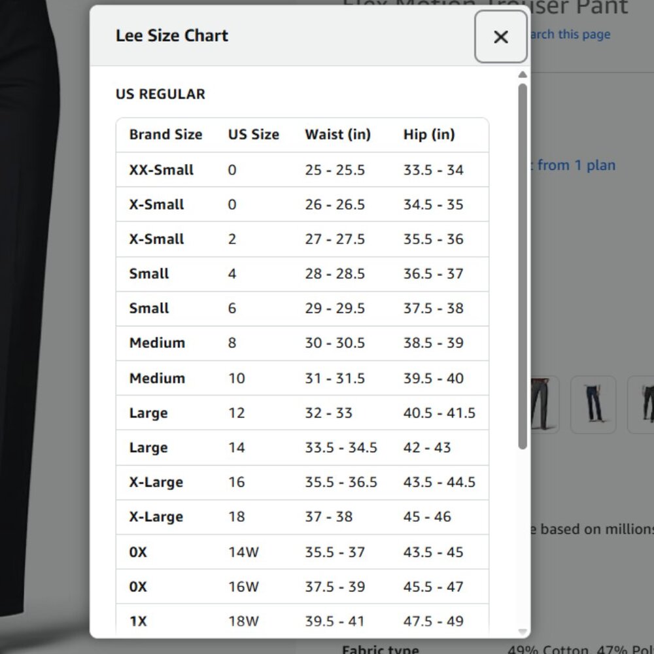The height and width of the screenshot is (654, 654).
Task: Click hip value '43.5 - 44.5'
Action: point(439,482)
